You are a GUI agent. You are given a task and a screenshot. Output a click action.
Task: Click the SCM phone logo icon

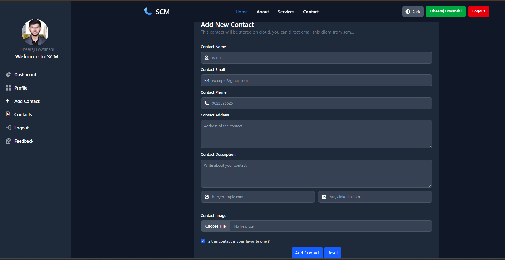[148, 12]
